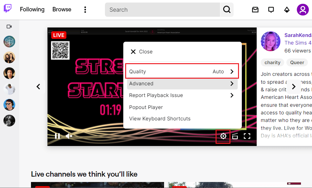312x188 pixels.
Task: Open the whispers chat icon
Action: 271,9
